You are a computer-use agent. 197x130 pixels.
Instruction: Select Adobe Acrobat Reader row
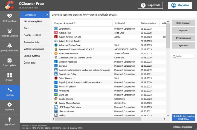pyautogui.click(x=109, y=41)
